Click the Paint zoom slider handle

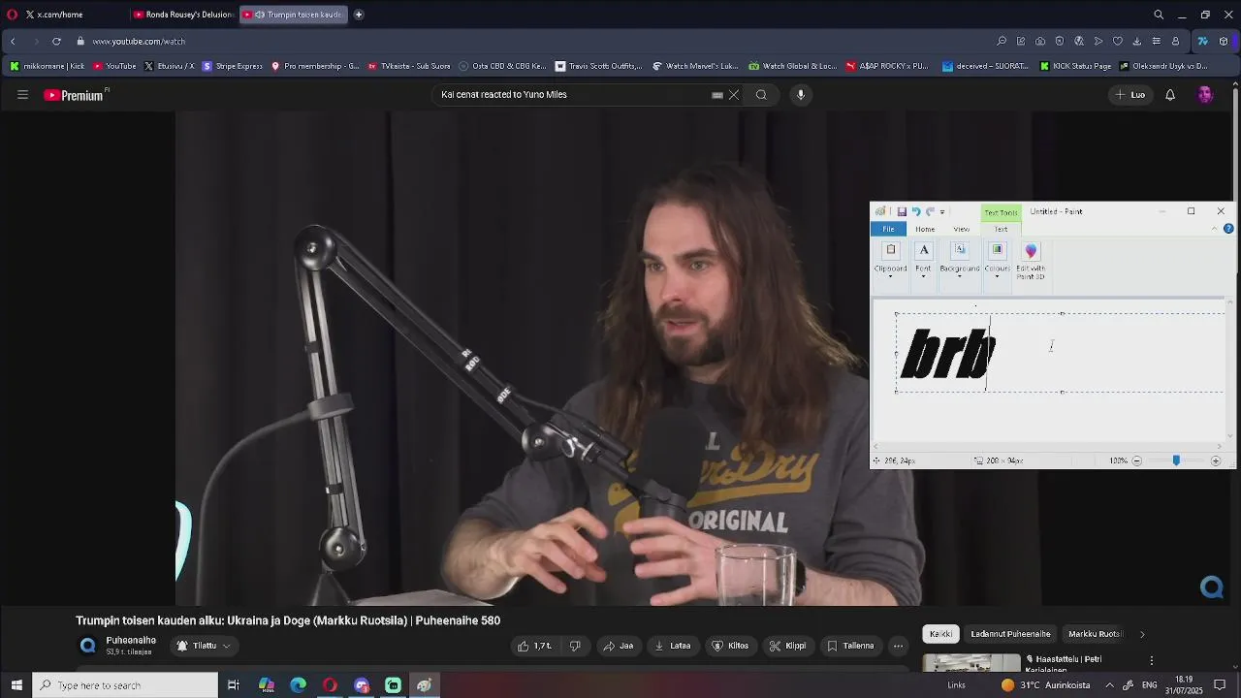coord(1176,460)
